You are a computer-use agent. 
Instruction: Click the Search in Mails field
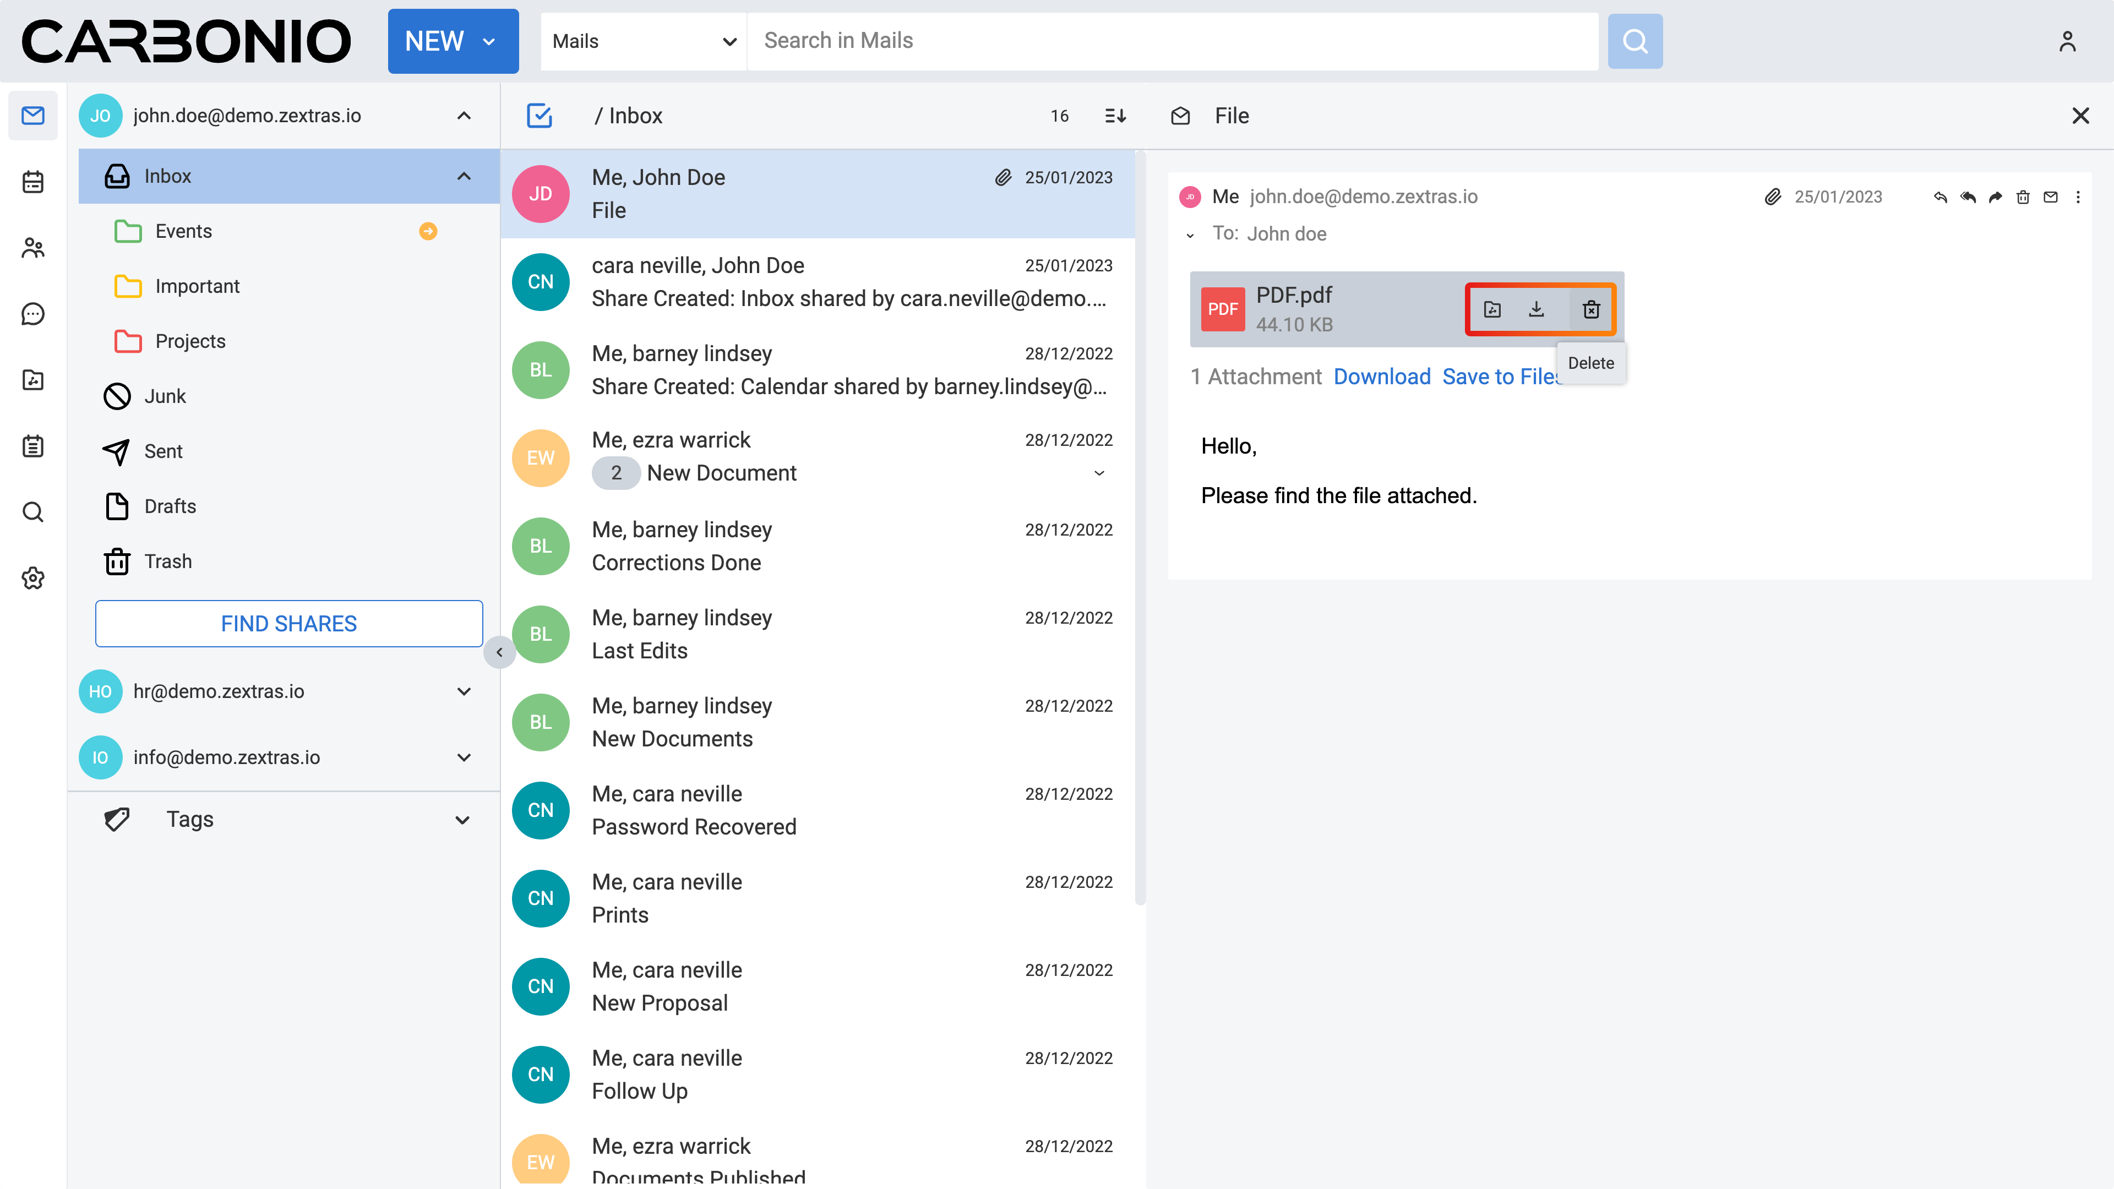pos(1171,41)
